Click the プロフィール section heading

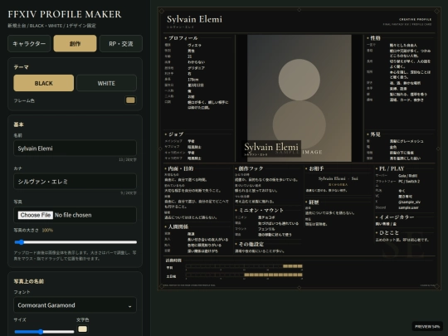(x=183, y=38)
